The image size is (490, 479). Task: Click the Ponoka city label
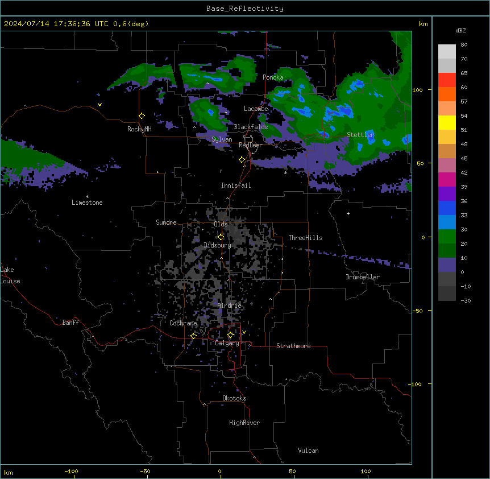click(273, 77)
